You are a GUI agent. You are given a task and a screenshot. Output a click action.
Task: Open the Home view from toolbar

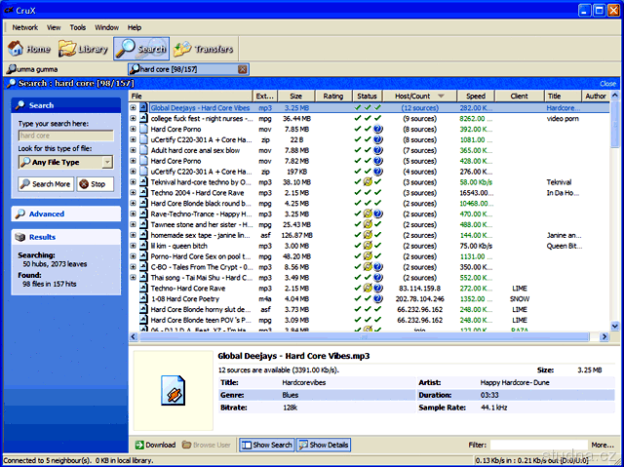[29, 48]
